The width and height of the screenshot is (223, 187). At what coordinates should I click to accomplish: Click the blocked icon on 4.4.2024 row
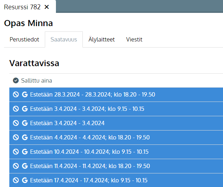click(x=16, y=137)
